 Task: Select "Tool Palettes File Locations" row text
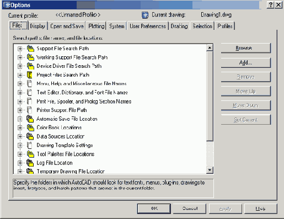tap(66, 154)
